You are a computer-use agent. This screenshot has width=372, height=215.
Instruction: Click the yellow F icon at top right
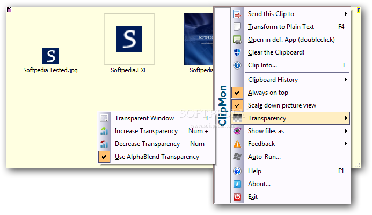[x=359, y=10]
